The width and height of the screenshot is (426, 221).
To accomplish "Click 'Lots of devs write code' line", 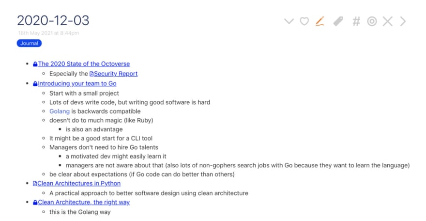I will pyautogui.click(x=130, y=102).
